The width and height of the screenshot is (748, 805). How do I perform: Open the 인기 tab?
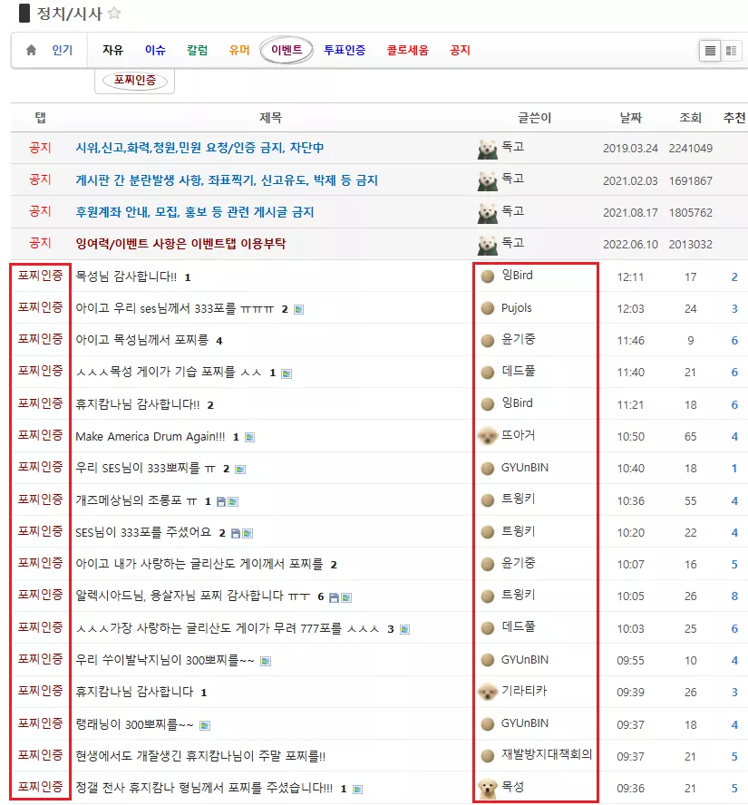[x=63, y=51]
